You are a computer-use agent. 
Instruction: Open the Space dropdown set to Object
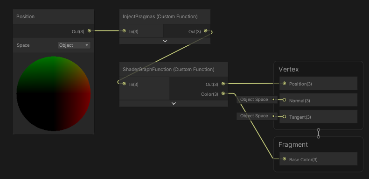click(x=74, y=45)
